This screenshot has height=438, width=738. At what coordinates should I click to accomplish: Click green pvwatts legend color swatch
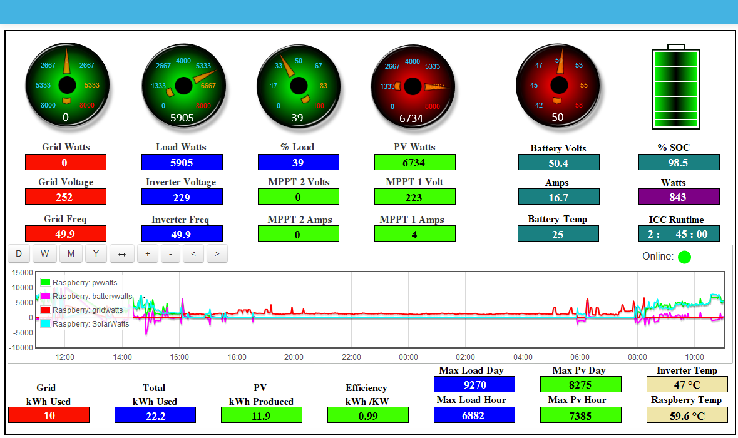tap(46, 283)
